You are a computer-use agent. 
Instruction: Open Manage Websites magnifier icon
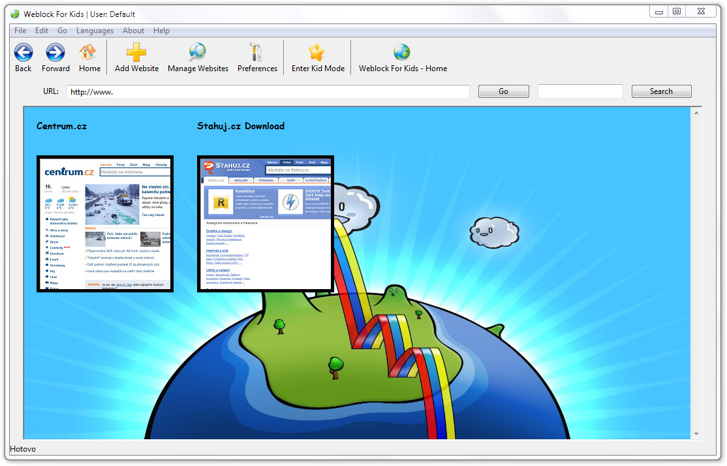click(198, 52)
